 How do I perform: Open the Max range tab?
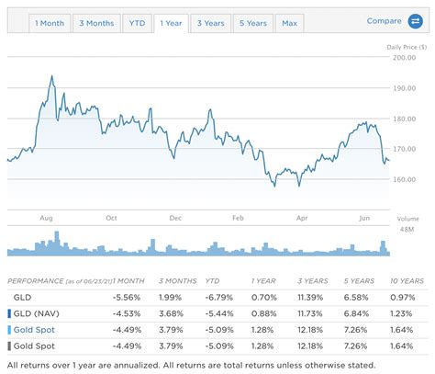pyautogui.click(x=289, y=23)
